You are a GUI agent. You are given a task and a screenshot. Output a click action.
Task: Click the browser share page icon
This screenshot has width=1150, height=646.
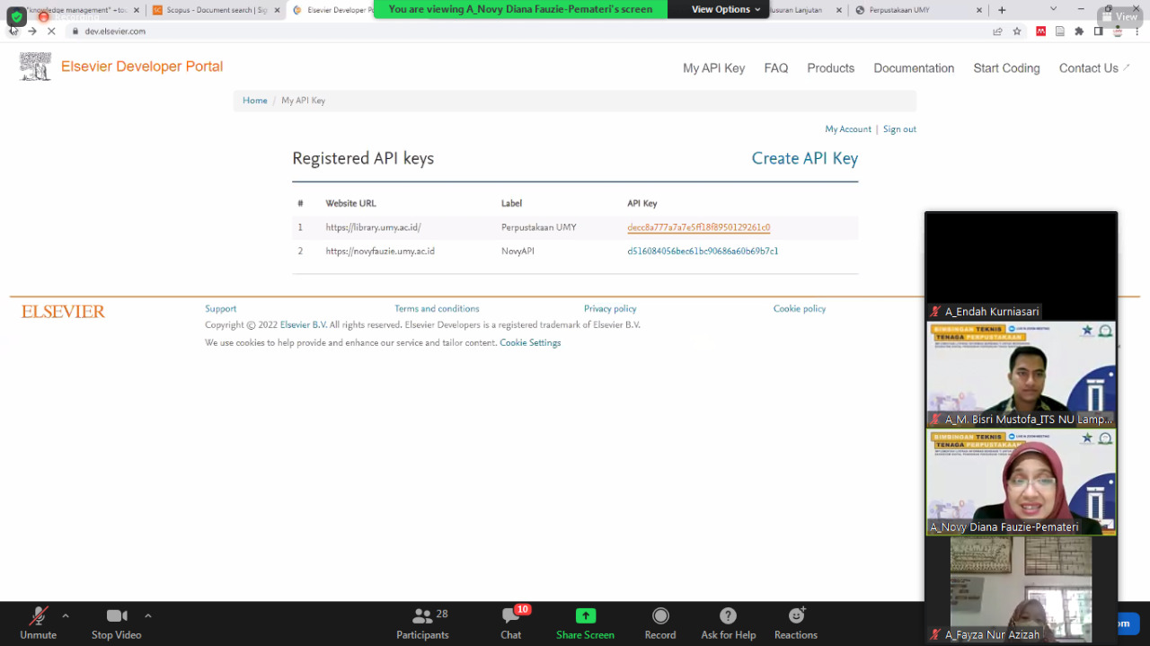[997, 31]
